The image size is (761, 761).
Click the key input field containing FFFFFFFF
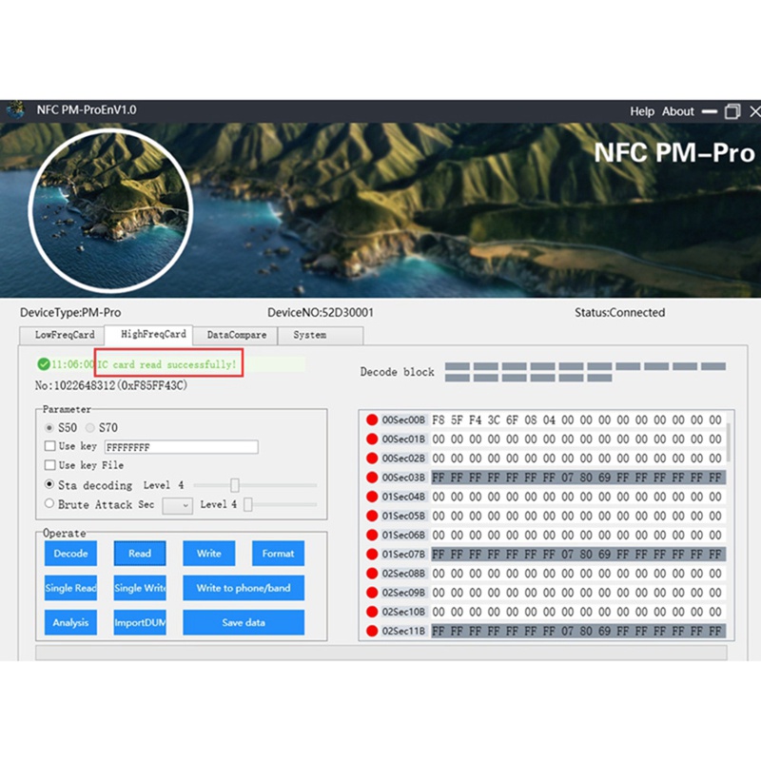181,447
